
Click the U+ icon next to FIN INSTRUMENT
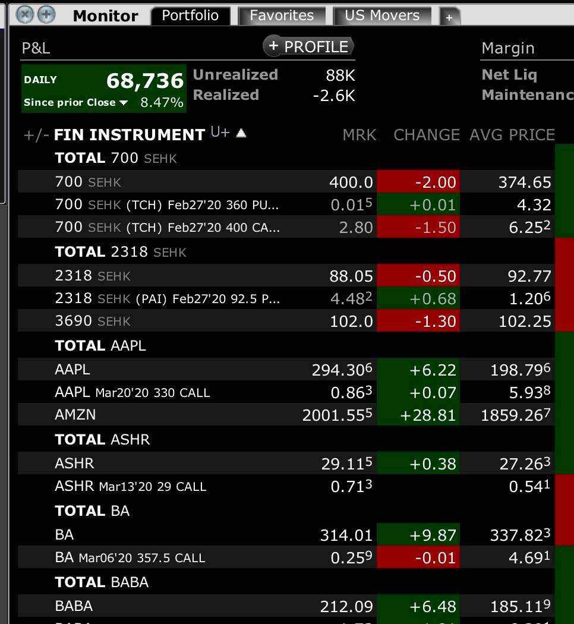coord(220,133)
